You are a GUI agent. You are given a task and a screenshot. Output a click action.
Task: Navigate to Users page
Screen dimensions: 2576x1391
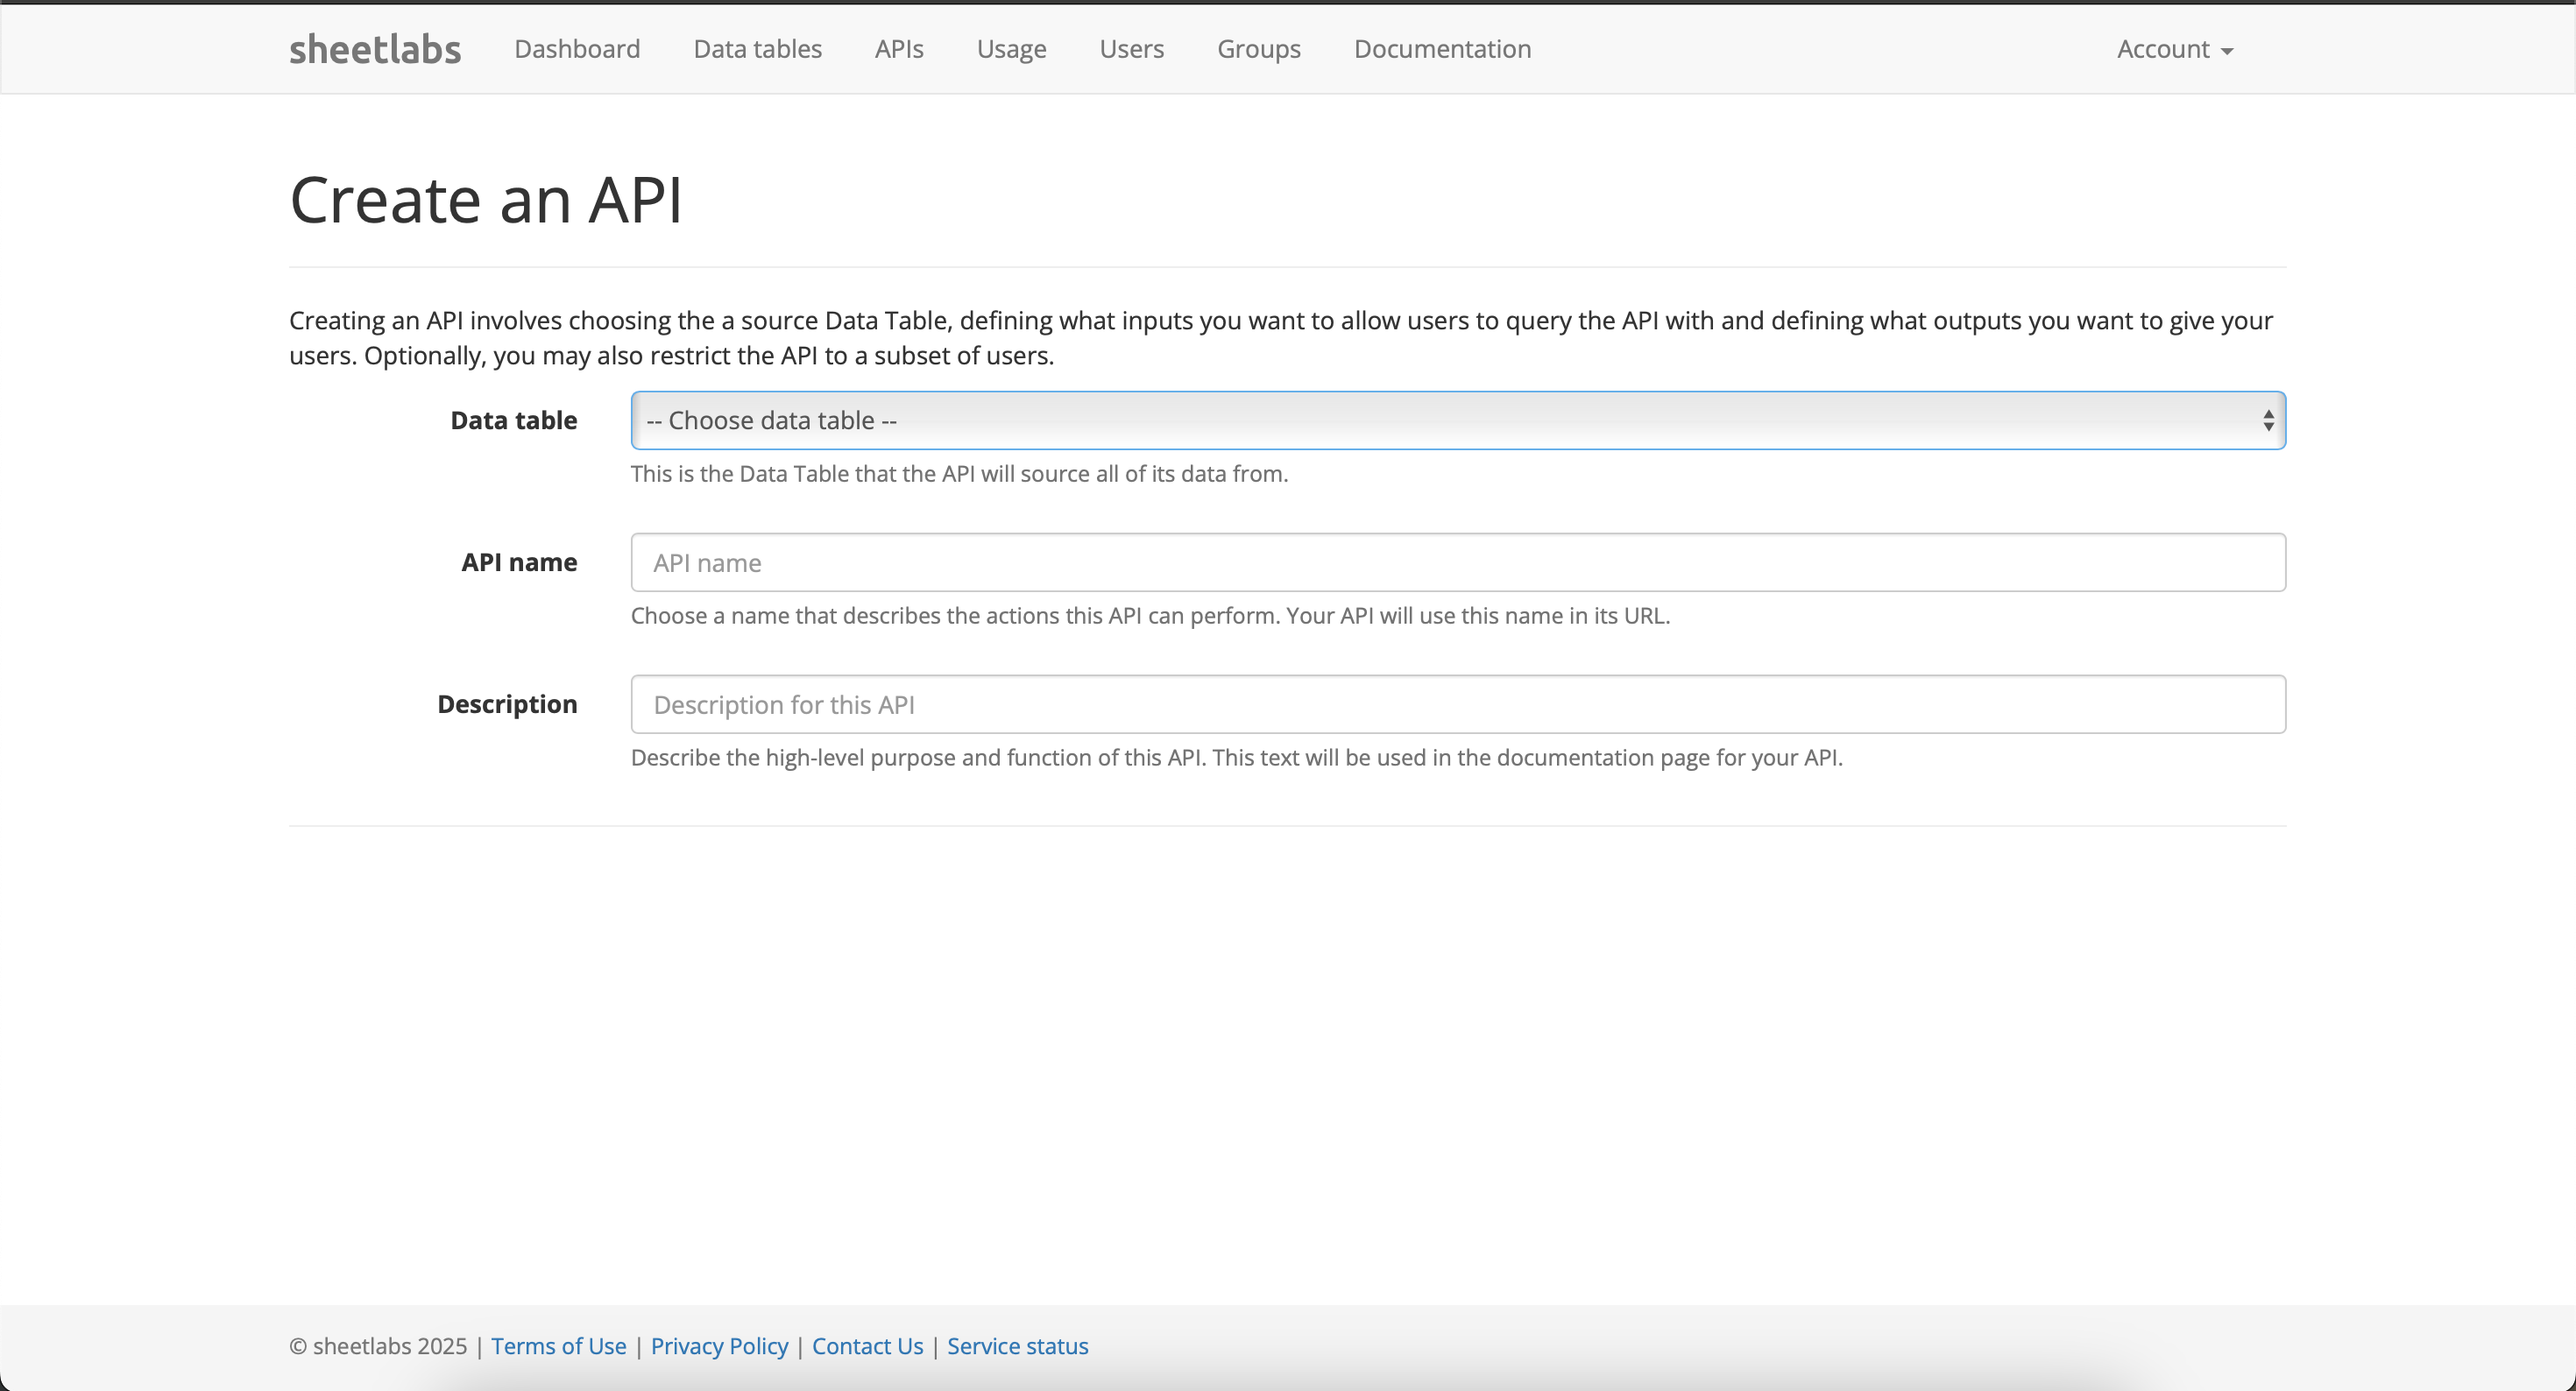tap(1131, 49)
